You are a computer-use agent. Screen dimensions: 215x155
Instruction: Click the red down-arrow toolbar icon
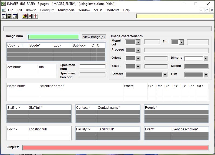(x=36, y=17)
